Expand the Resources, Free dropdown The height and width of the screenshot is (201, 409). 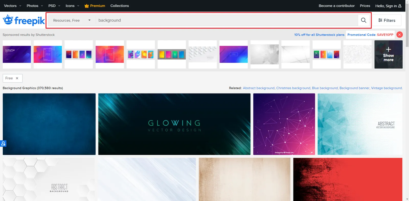(72, 20)
